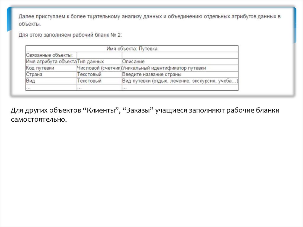Select the 'Код путевки' cell

(x=51, y=68)
